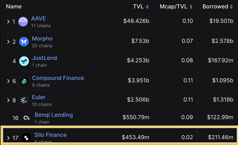The width and height of the screenshot is (238, 145).
Task: Click the Silo Finance logo icon
Action: [x=26, y=138]
